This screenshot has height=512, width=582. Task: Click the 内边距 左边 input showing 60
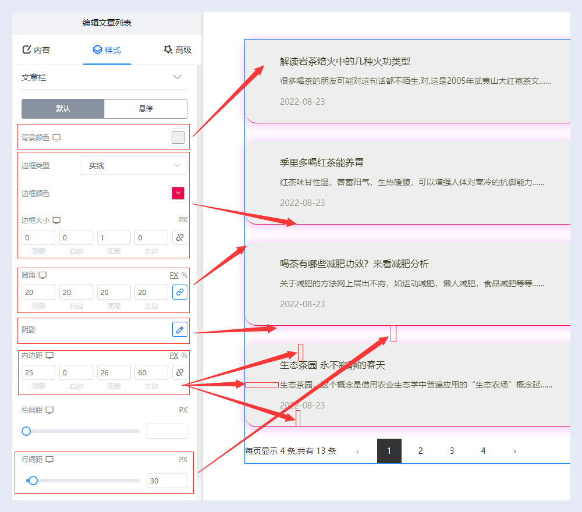pyautogui.click(x=151, y=372)
